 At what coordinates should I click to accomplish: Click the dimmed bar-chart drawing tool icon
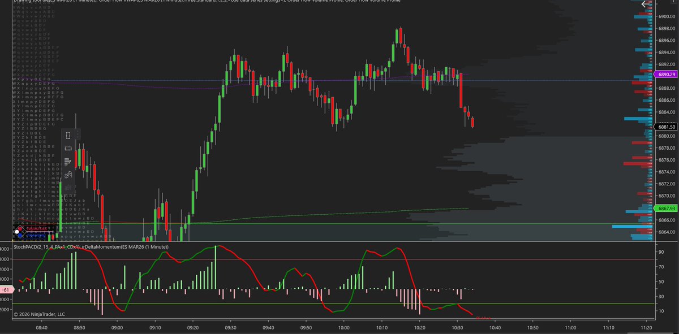(68, 189)
